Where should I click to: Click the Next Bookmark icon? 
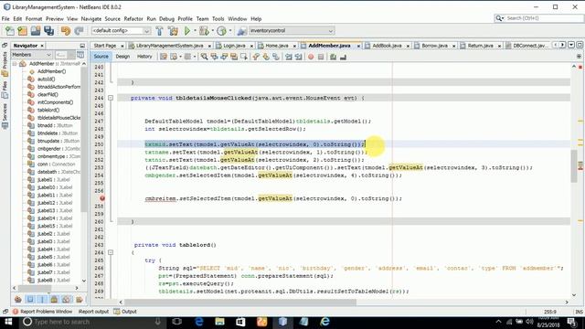[266, 57]
